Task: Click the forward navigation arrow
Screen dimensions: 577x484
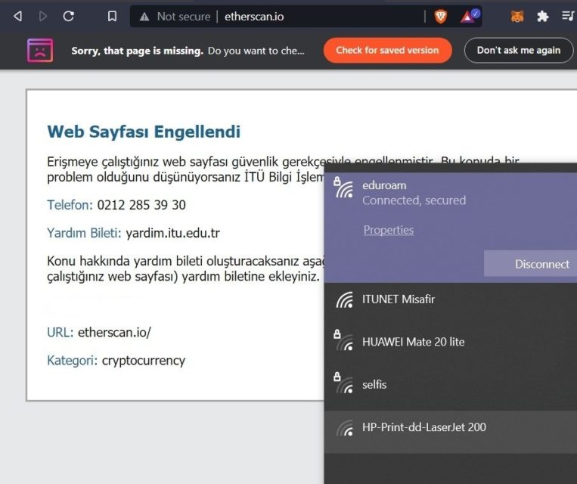Action: 43,16
